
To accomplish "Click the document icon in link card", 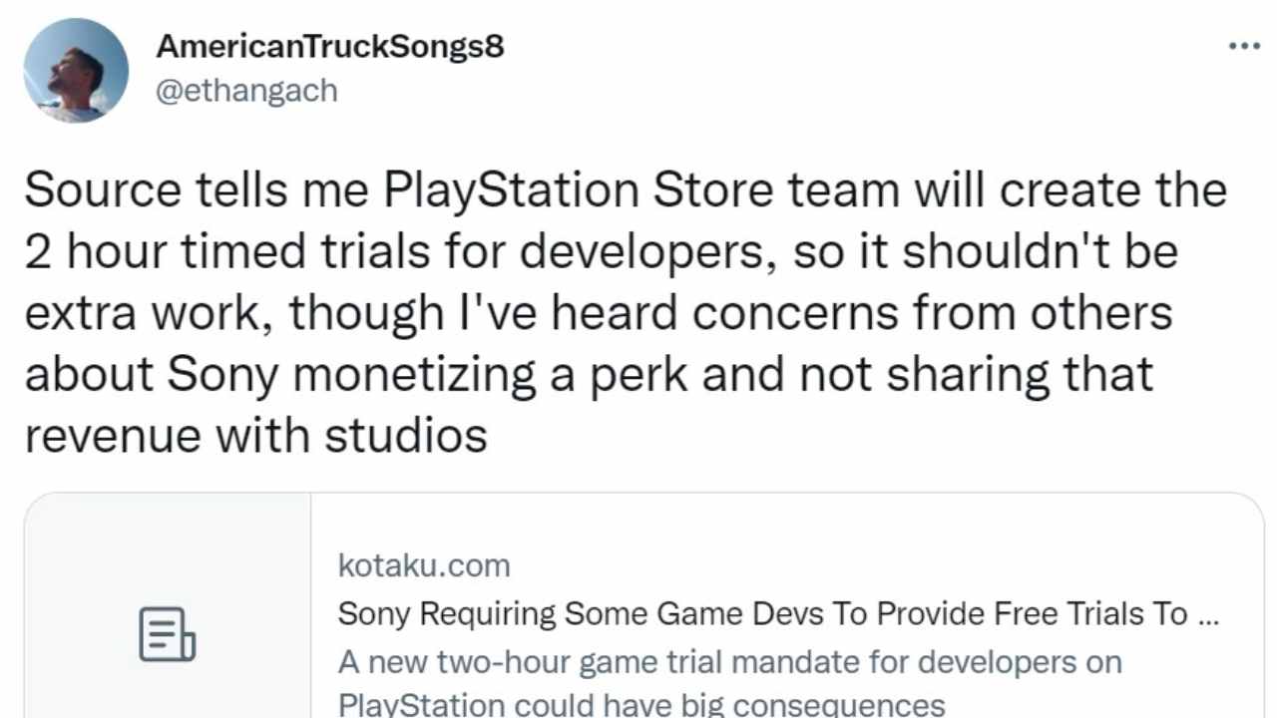I will tap(167, 634).
